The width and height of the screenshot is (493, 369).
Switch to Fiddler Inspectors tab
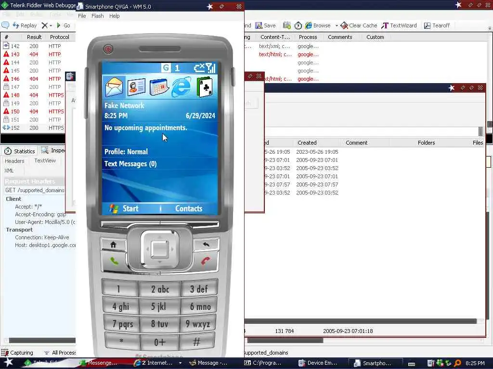click(53, 150)
